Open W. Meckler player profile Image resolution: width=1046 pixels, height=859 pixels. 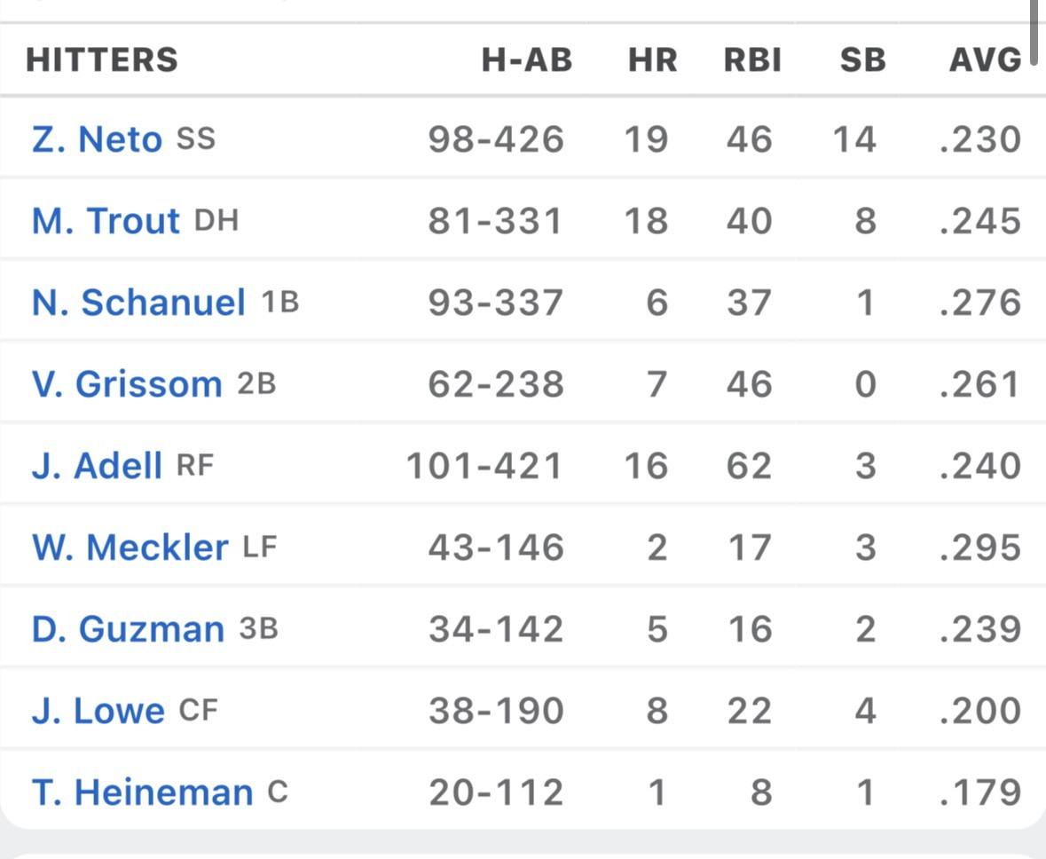(x=130, y=548)
